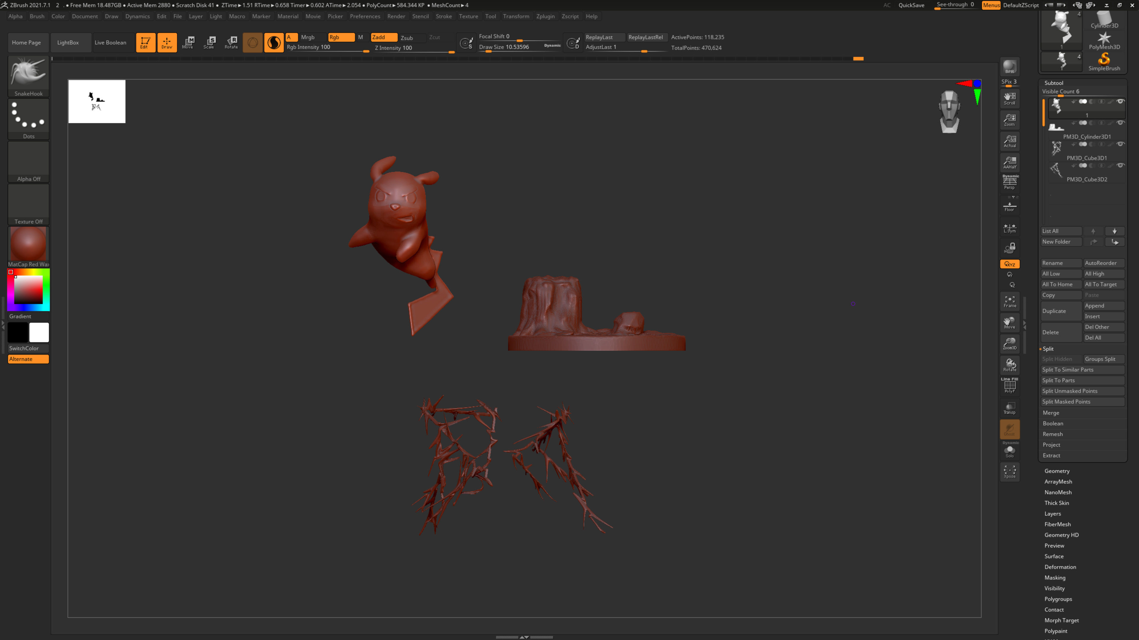Open the Zplugin menu
The width and height of the screenshot is (1139, 640).
tap(545, 16)
